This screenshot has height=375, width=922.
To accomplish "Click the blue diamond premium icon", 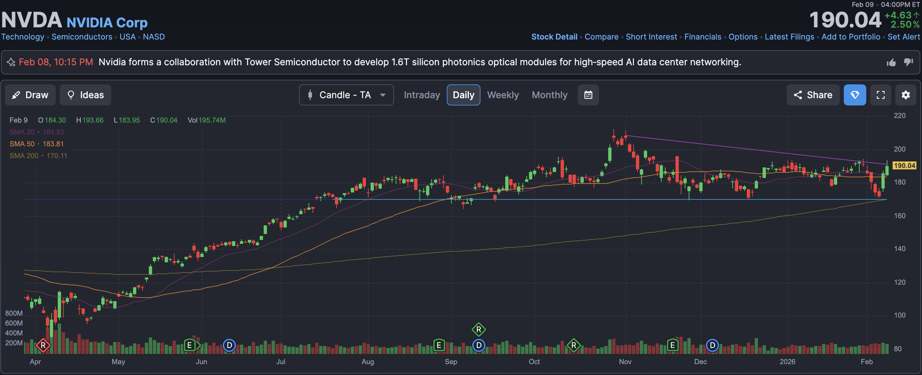I will click(854, 95).
